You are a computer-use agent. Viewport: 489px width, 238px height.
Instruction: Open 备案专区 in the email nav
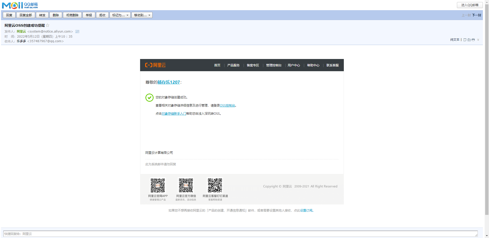point(253,65)
